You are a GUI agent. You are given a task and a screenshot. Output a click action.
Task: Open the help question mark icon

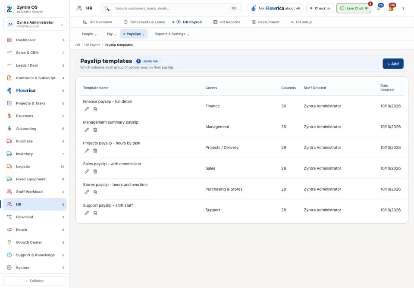point(403,9)
